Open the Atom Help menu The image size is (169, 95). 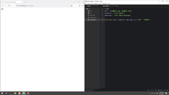point(109,3)
